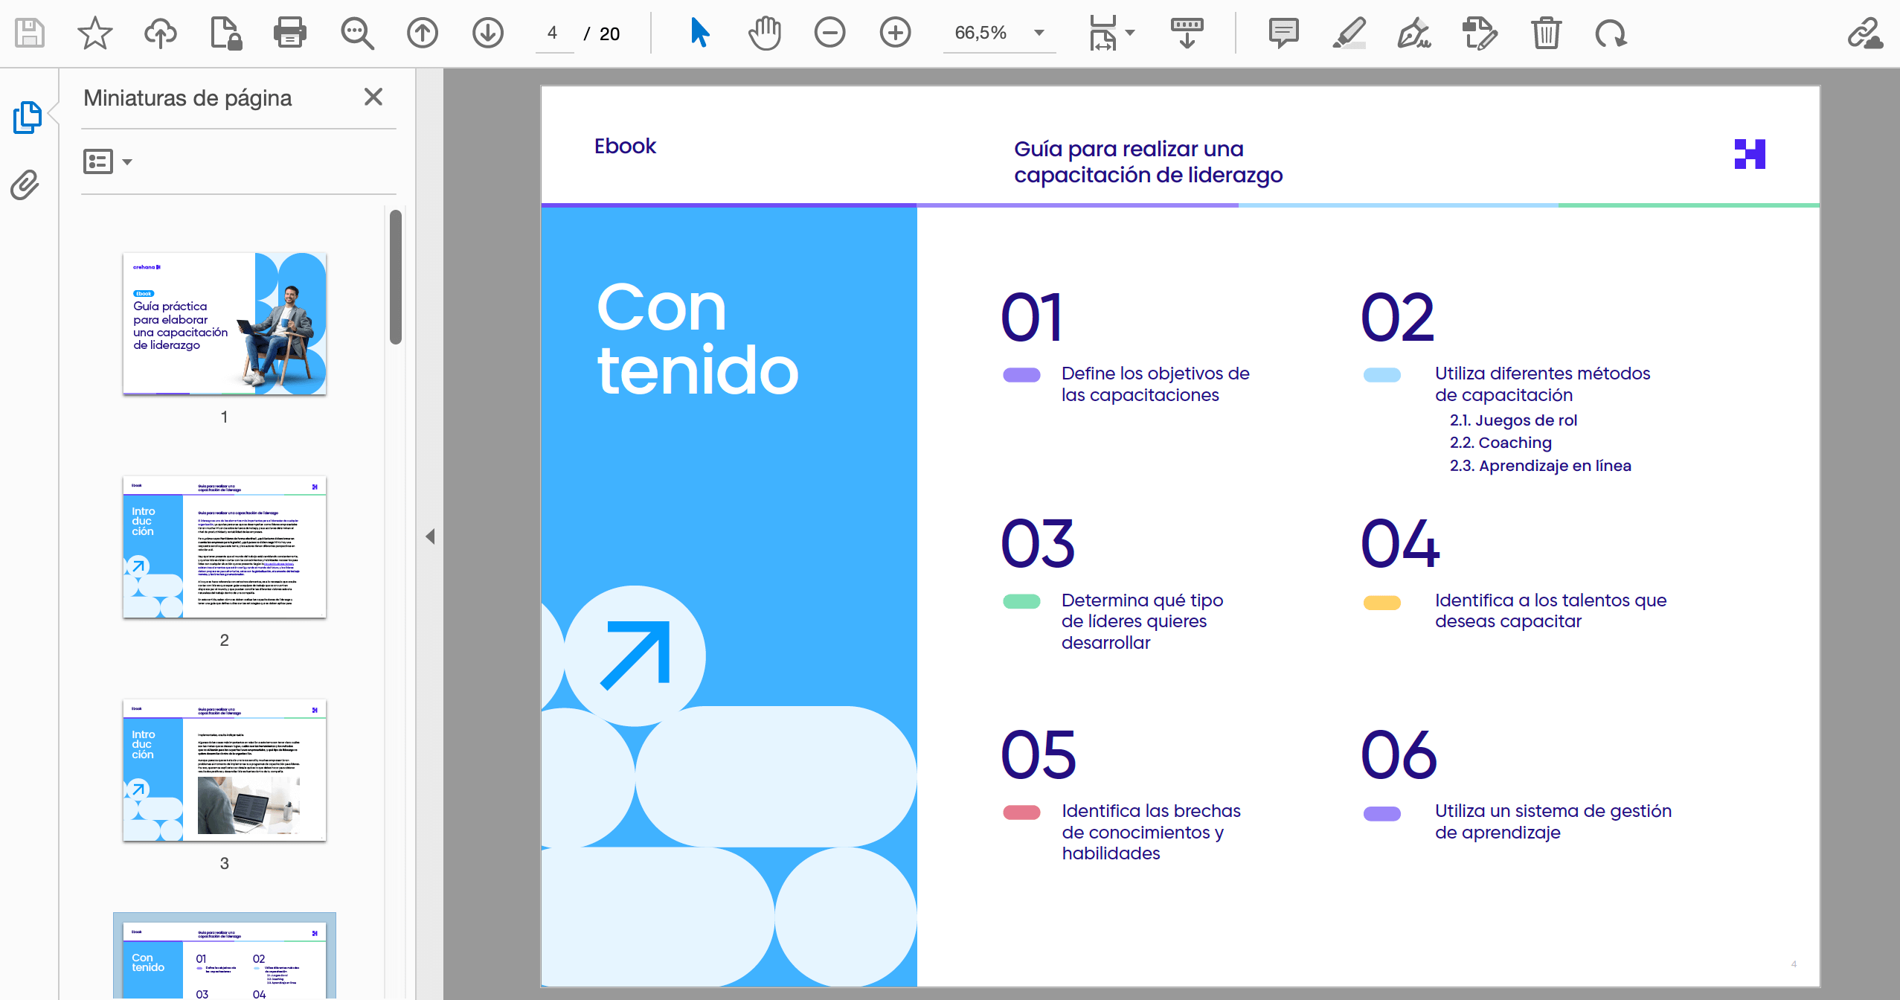Open page 2 thumbnail Introducción

[224, 547]
